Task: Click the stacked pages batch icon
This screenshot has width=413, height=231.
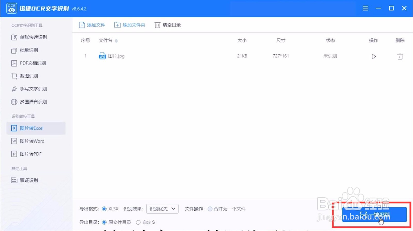Action: pos(14,50)
